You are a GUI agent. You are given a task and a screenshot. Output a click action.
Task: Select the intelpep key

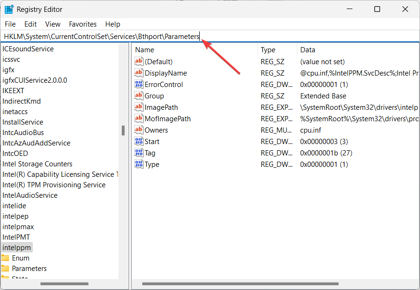click(15, 216)
